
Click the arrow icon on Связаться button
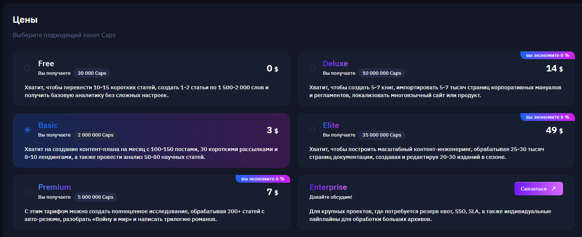[553, 189]
